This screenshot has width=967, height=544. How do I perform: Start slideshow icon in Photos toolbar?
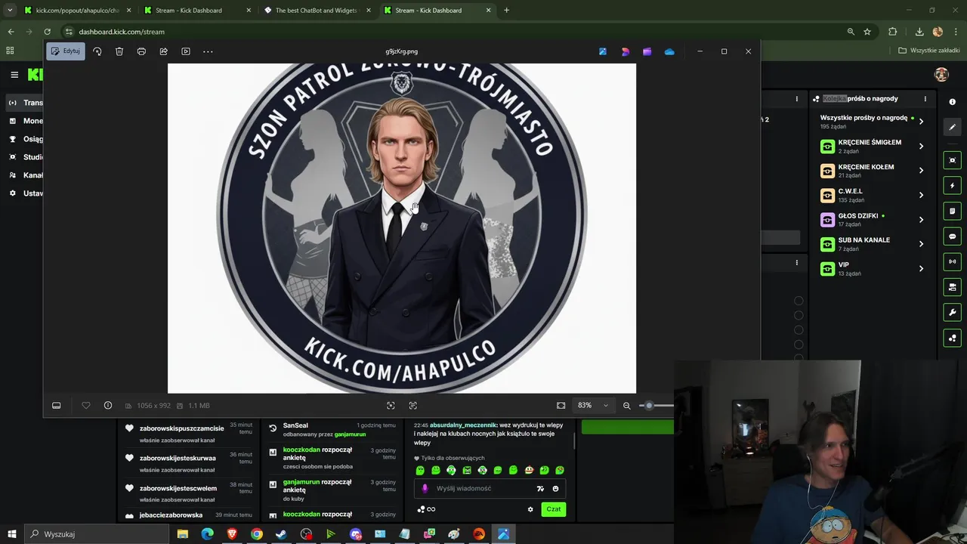[x=186, y=51]
